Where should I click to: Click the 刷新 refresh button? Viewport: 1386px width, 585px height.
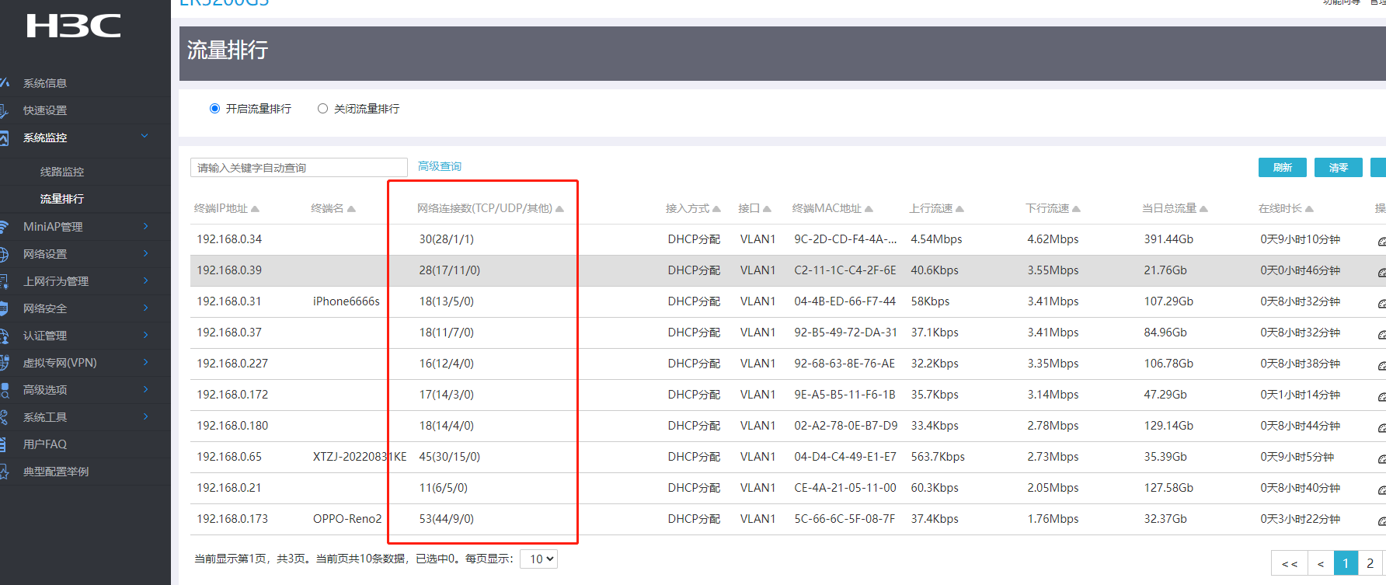click(x=1283, y=168)
